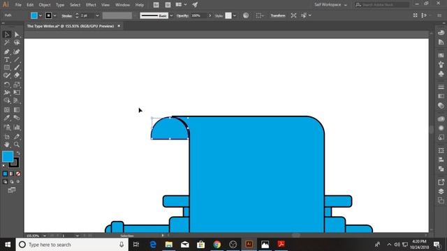This screenshot has height=251, width=447.
Task: Pick the Line Segment tool
Action: point(17,60)
